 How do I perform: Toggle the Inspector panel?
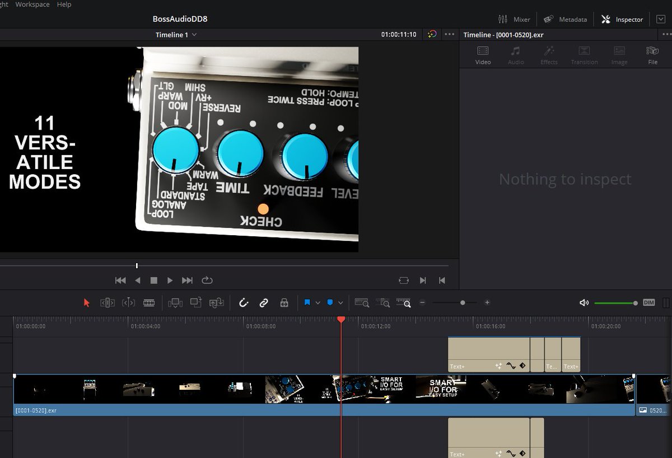click(x=622, y=19)
